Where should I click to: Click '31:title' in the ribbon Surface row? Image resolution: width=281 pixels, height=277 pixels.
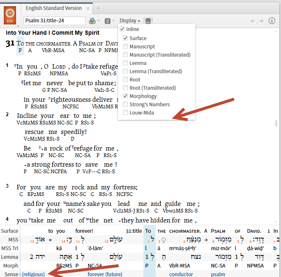134,231
